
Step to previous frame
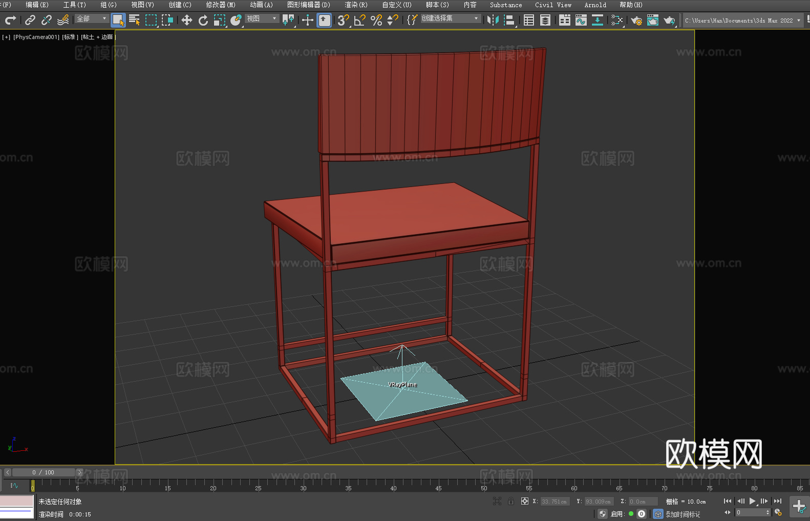pyautogui.click(x=740, y=501)
